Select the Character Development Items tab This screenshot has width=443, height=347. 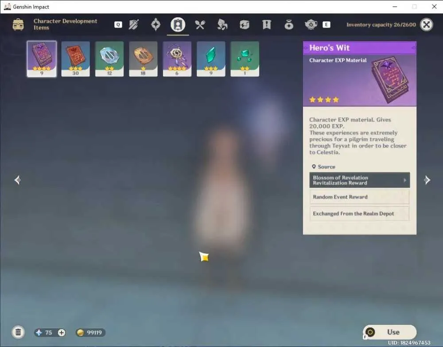click(178, 25)
